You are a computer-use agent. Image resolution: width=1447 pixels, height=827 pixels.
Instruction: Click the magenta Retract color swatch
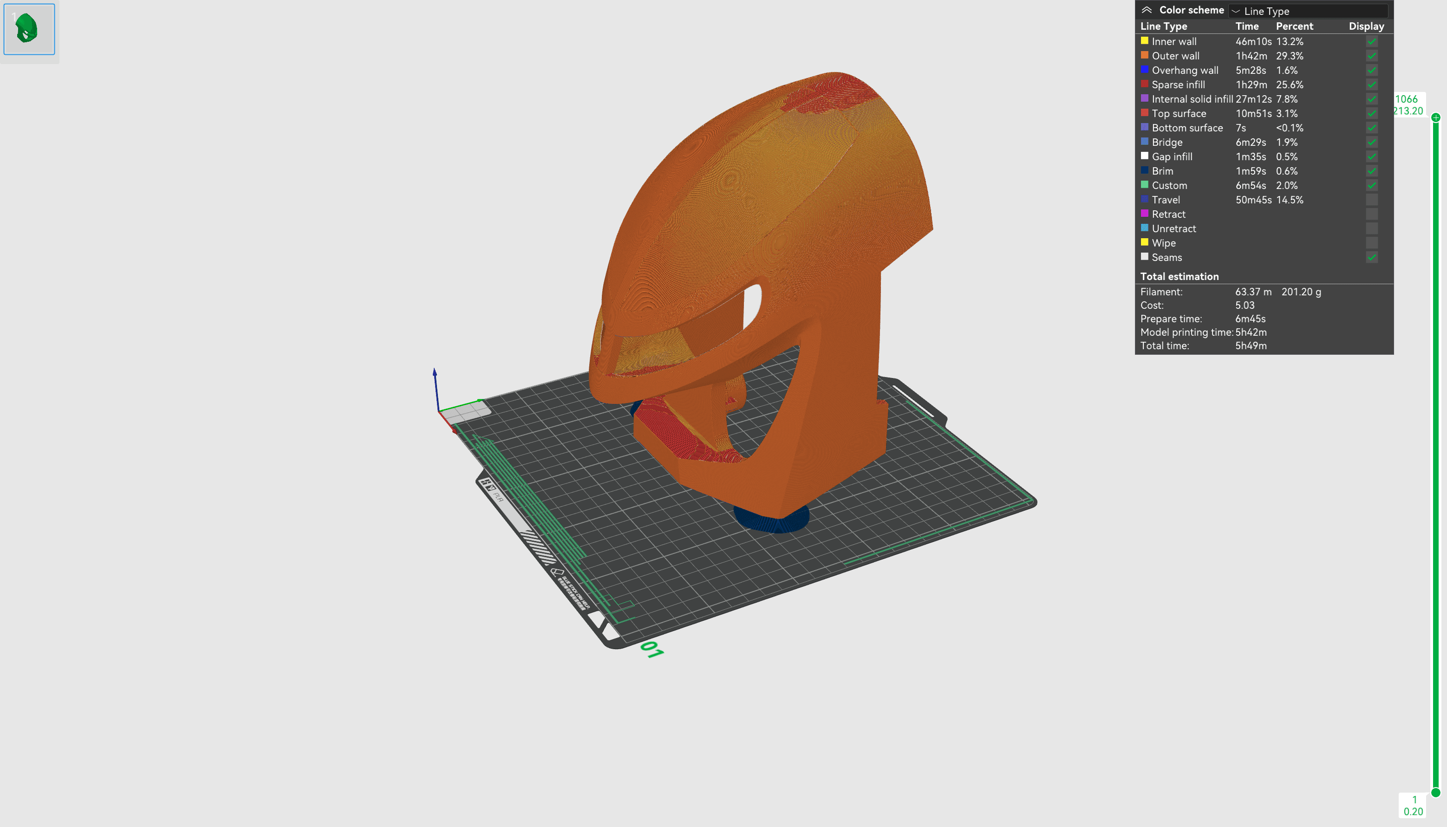(x=1144, y=214)
